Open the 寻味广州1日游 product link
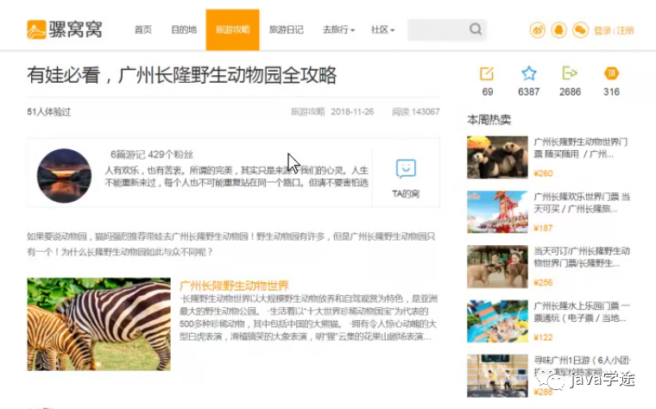656x409 pixels. click(x=582, y=366)
